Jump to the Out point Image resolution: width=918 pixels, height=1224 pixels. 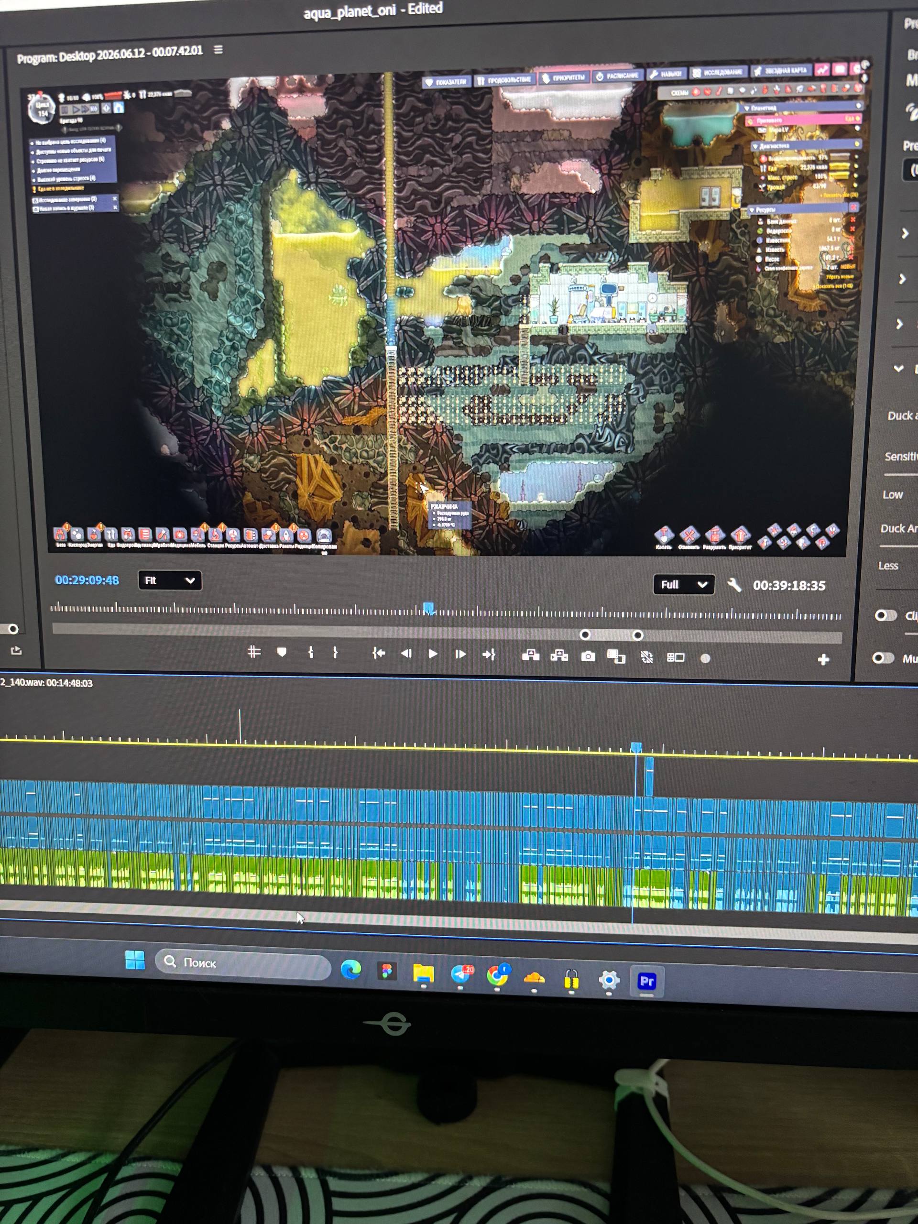tap(489, 655)
